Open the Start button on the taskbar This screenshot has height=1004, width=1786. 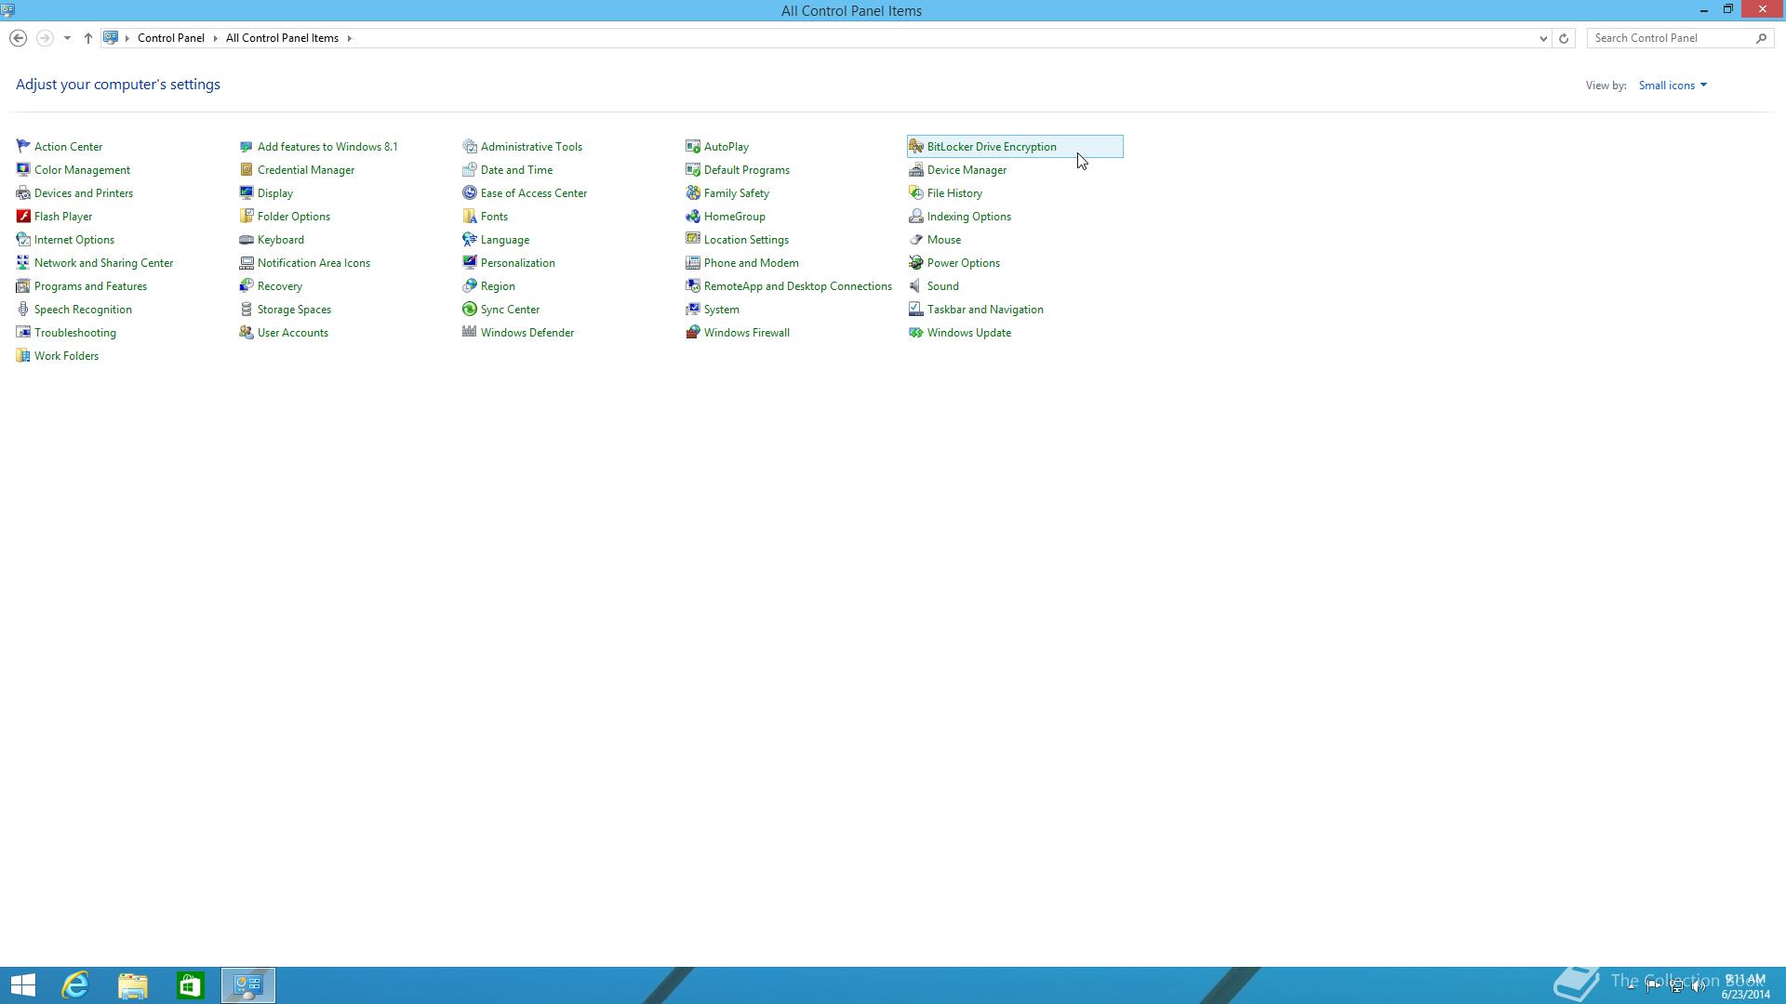22,985
